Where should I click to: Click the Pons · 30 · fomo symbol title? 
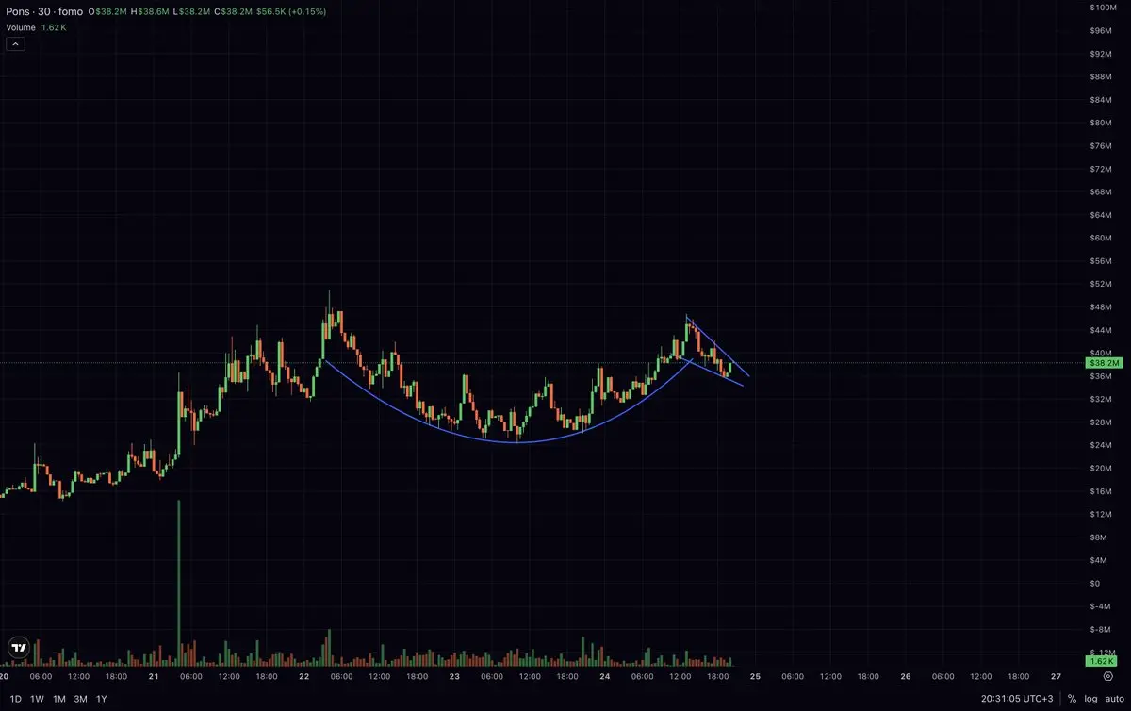pyautogui.click(x=43, y=10)
